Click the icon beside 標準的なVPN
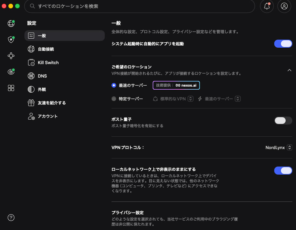The width and height of the screenshot is (296, 230). (155, 99)
